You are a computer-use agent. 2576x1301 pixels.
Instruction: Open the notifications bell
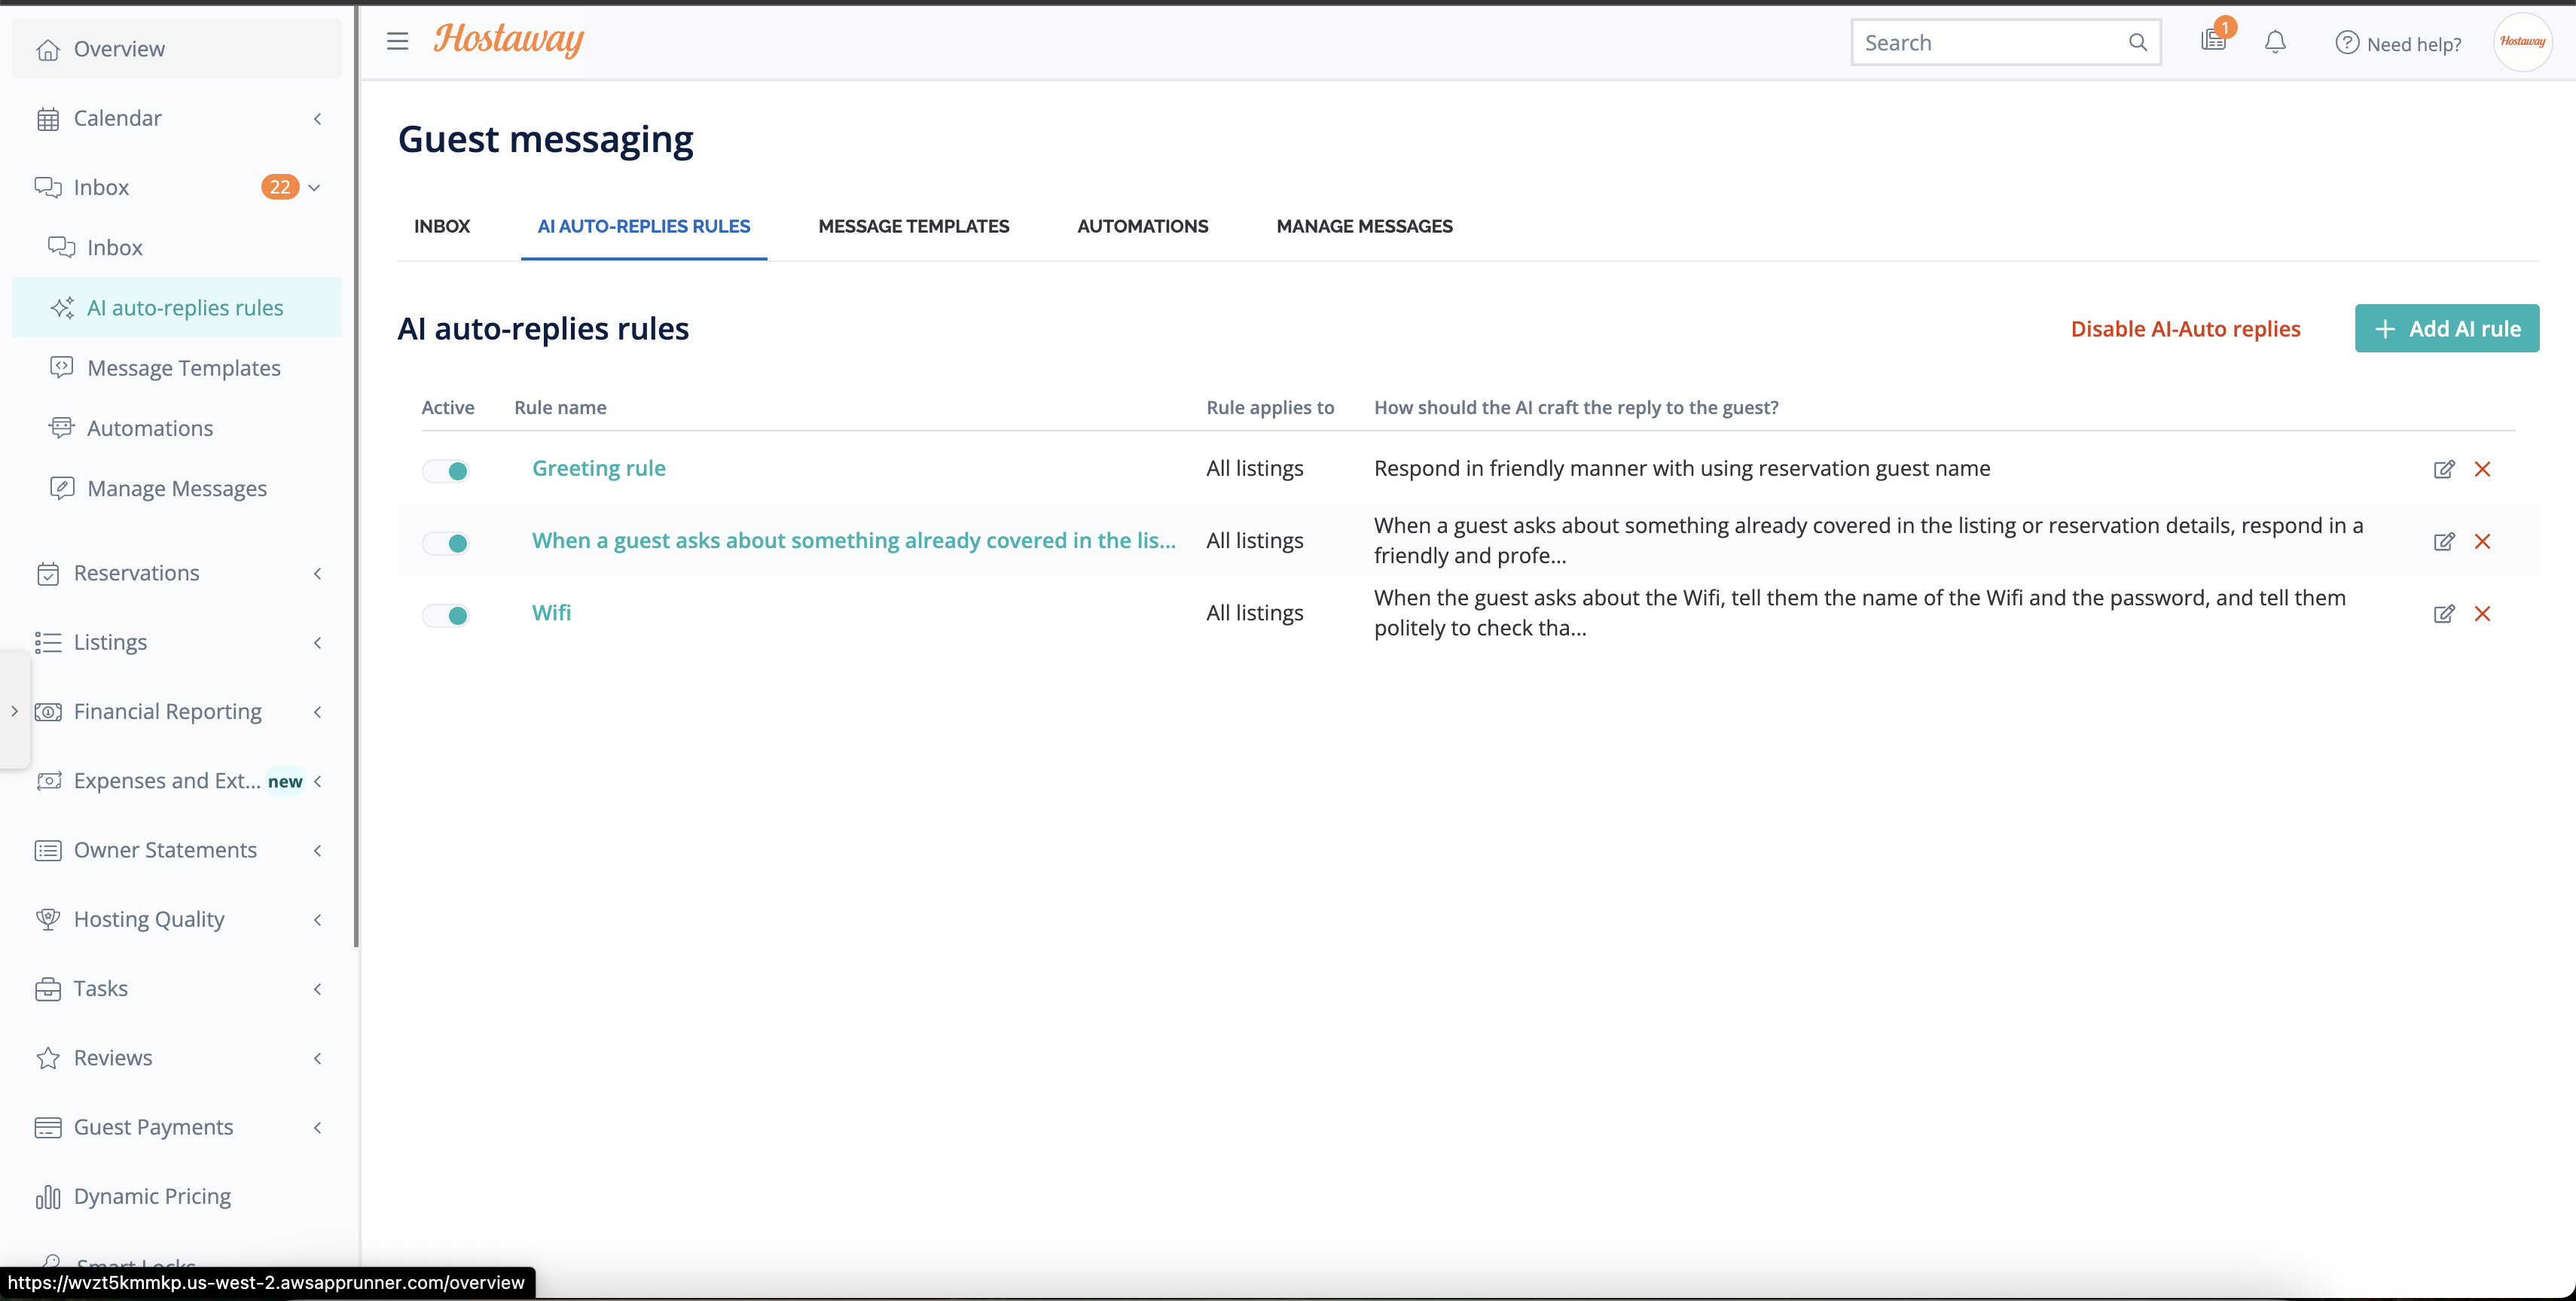pos(2275,42)
